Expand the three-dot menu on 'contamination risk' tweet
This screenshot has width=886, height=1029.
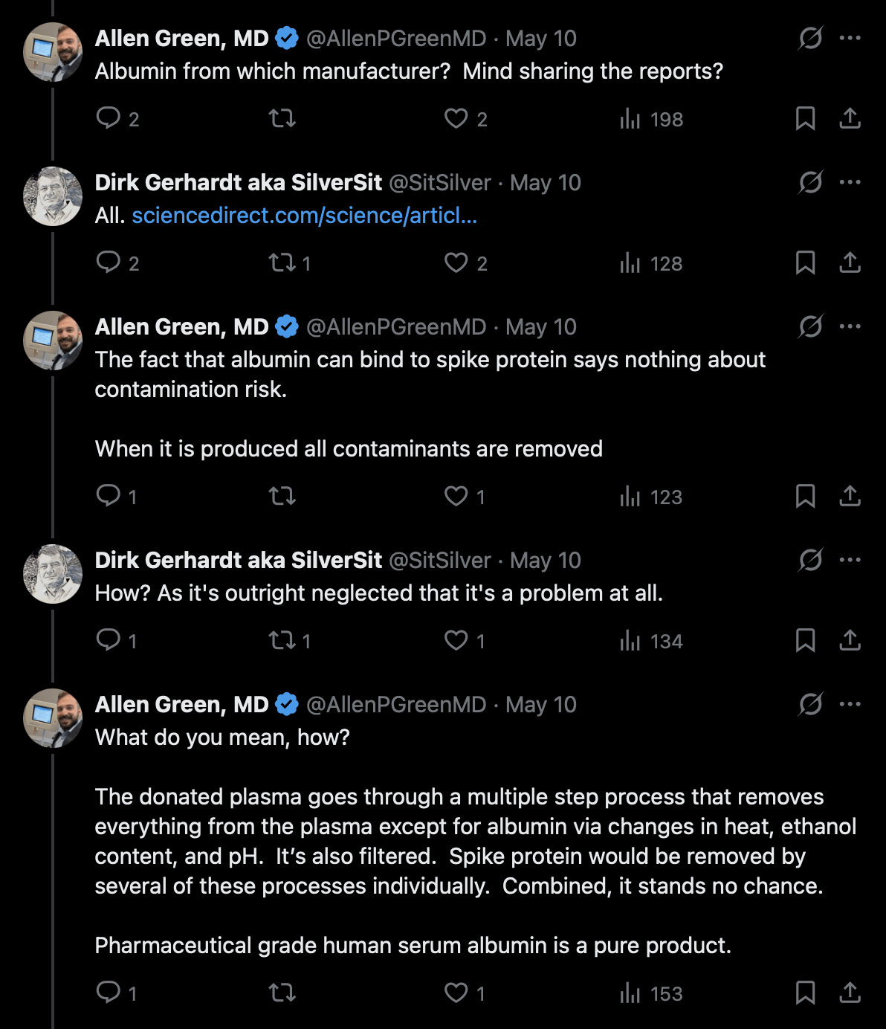(850, 326)
